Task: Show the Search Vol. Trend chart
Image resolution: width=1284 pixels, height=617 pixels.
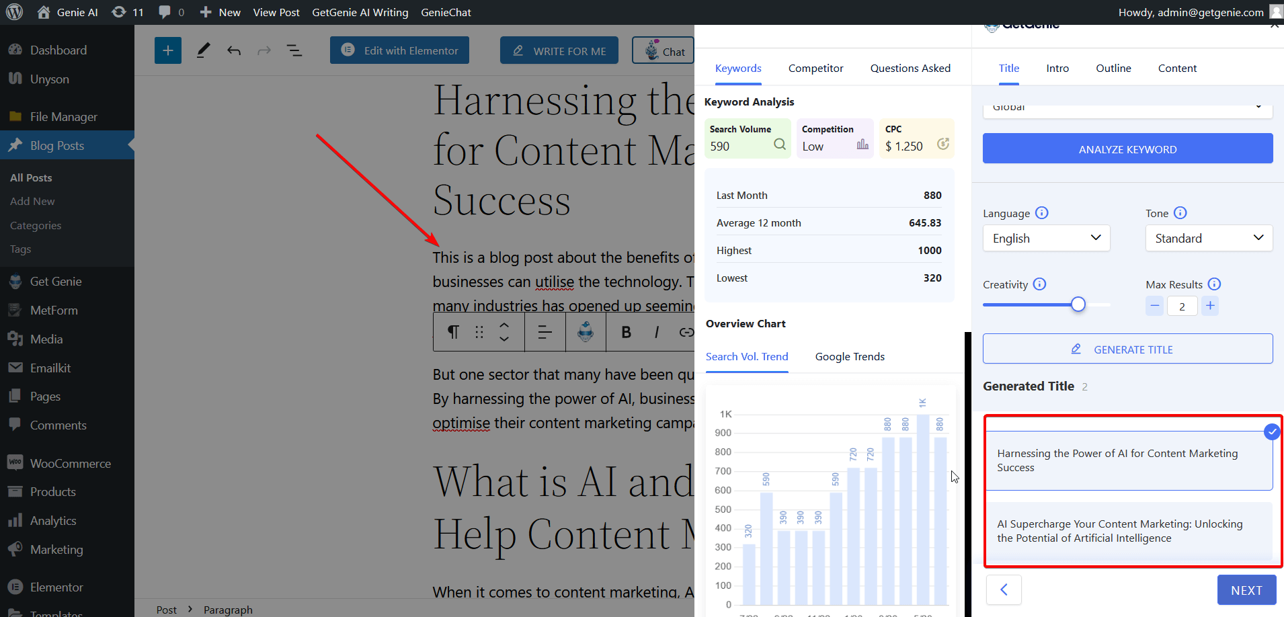Action: pyautogui.click(x=747, y=356)
